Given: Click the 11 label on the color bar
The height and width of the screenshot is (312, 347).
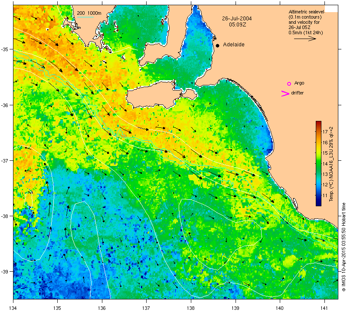Looking at the screenshot, I should click(325, 195).
